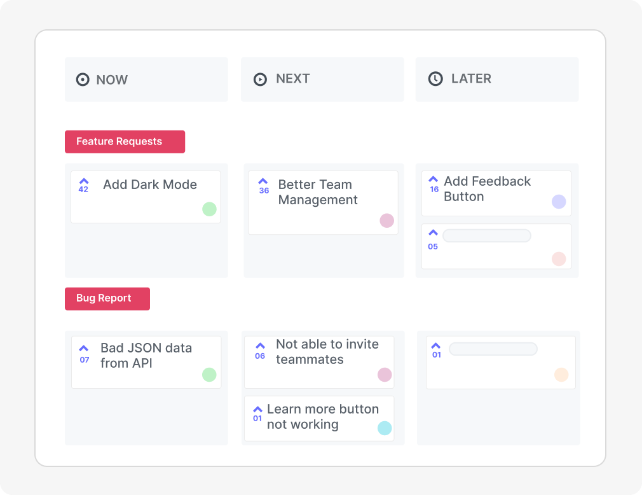Open Learn more button not working title
The height and width of the screenshot is (495, 642).
coord(323,417)
